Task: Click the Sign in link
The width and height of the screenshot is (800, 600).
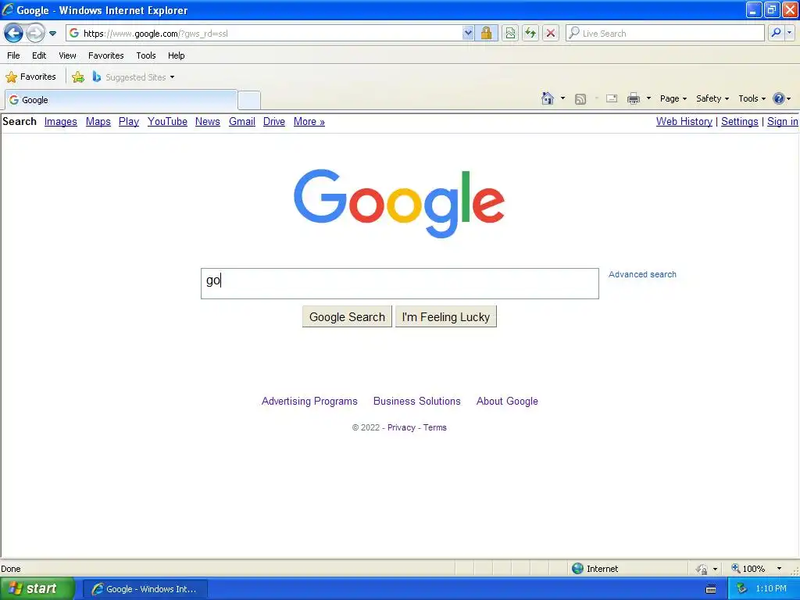Action: (x=783, y=121)
